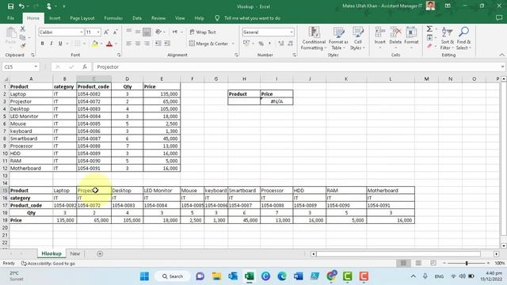Toggle Italic formatting
507x285 pixels.
click(51, 44)
